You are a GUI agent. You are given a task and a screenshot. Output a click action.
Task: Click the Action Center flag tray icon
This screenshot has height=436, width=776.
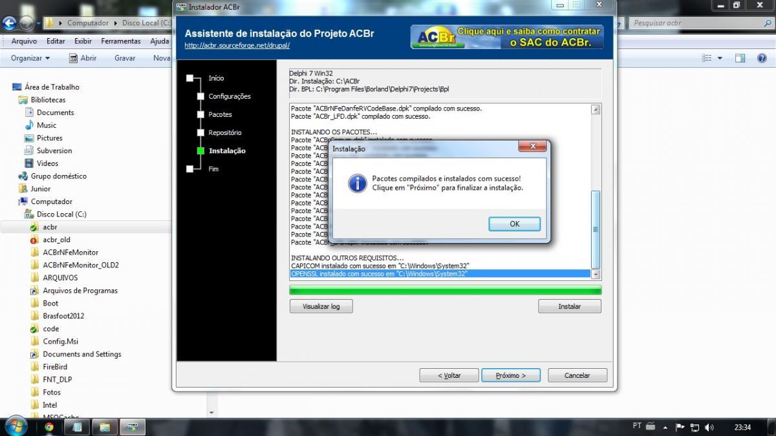pyautogui.click(x=680, y=427)
